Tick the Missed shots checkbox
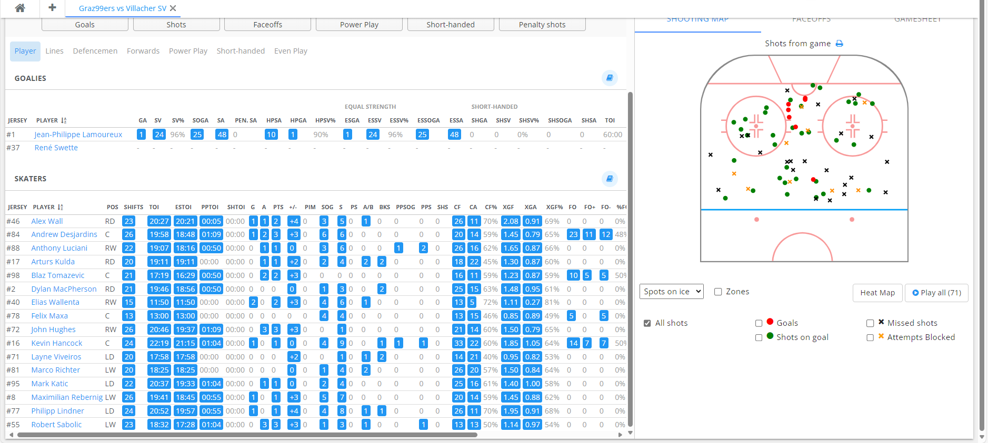This screenshot has height=443, width=988. point(870,323)
